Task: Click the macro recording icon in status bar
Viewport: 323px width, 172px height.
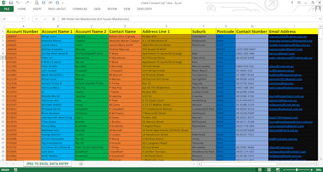Action: pos(16,170)
